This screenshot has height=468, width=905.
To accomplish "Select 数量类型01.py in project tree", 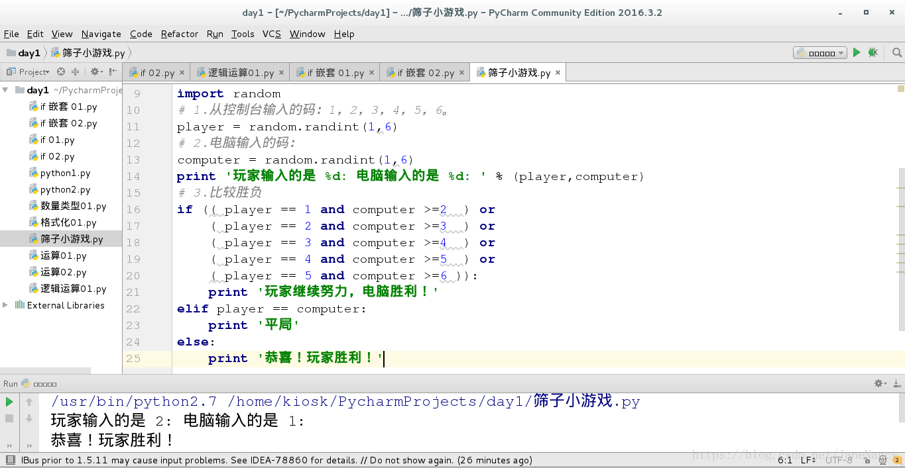I will click(x=68, y=206).
